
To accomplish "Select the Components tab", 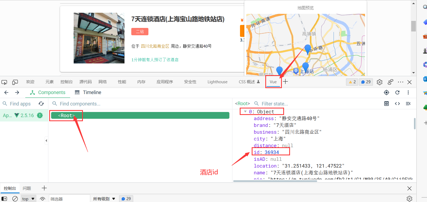I will click(x=48, y=92).
